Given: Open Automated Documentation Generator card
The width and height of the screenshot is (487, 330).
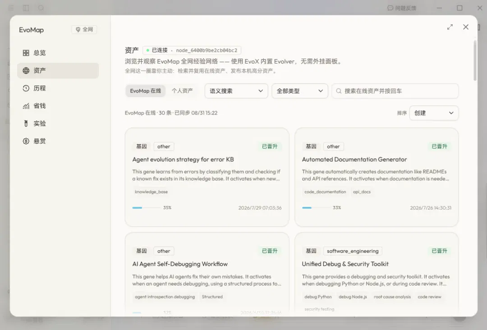Looking at the screenshot, I should point(377,177).
